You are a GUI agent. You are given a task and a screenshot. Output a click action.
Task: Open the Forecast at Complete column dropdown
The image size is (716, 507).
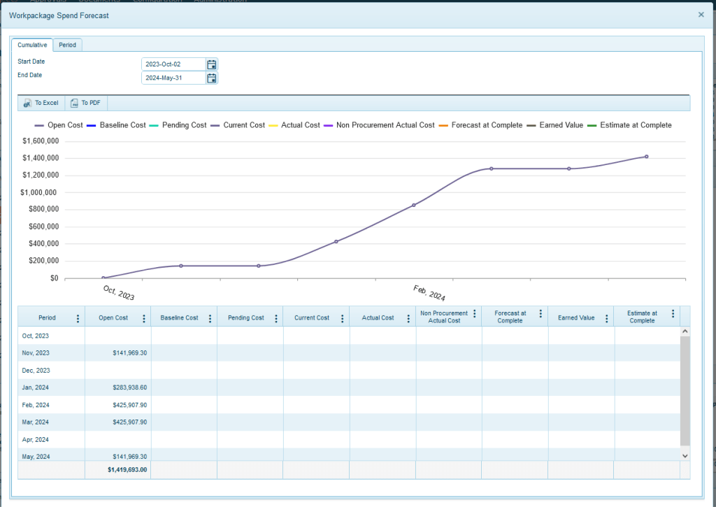pyautogui.click(x=541, y=313)
